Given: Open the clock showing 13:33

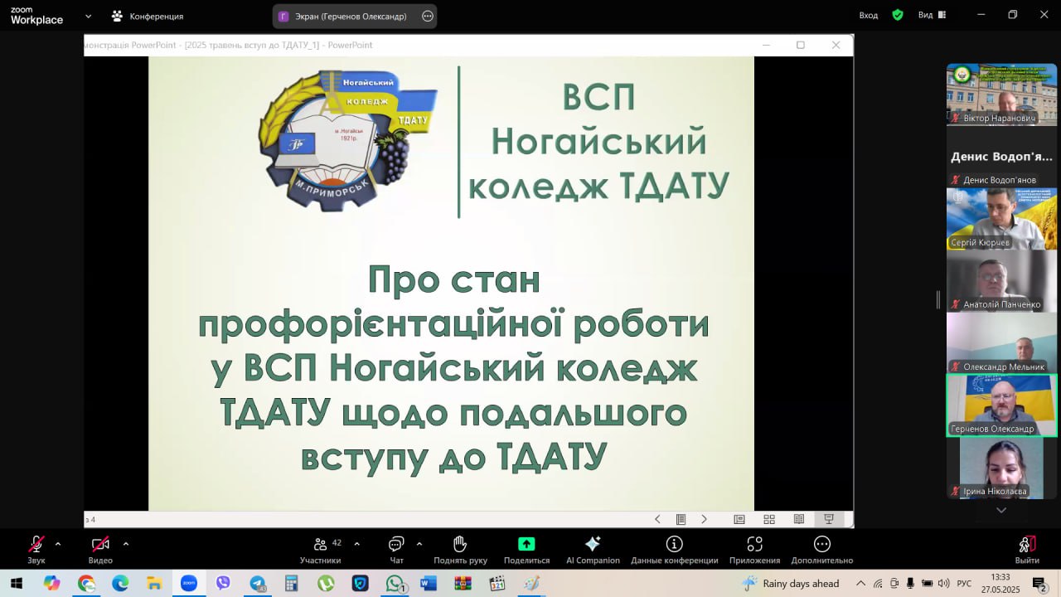Looking at the screenshot, I should pyautogui.click(x=1000, y=583).
